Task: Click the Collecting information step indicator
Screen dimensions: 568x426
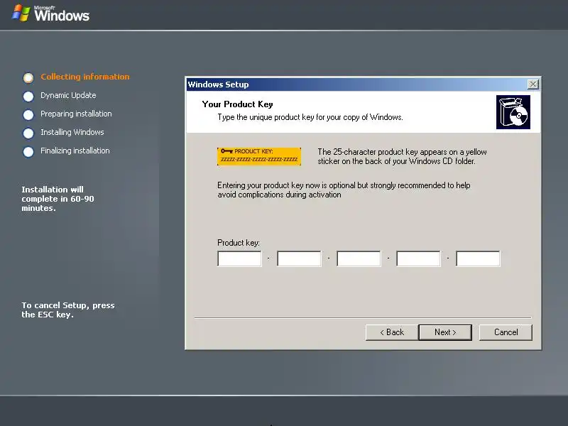Action: (28, 77)
